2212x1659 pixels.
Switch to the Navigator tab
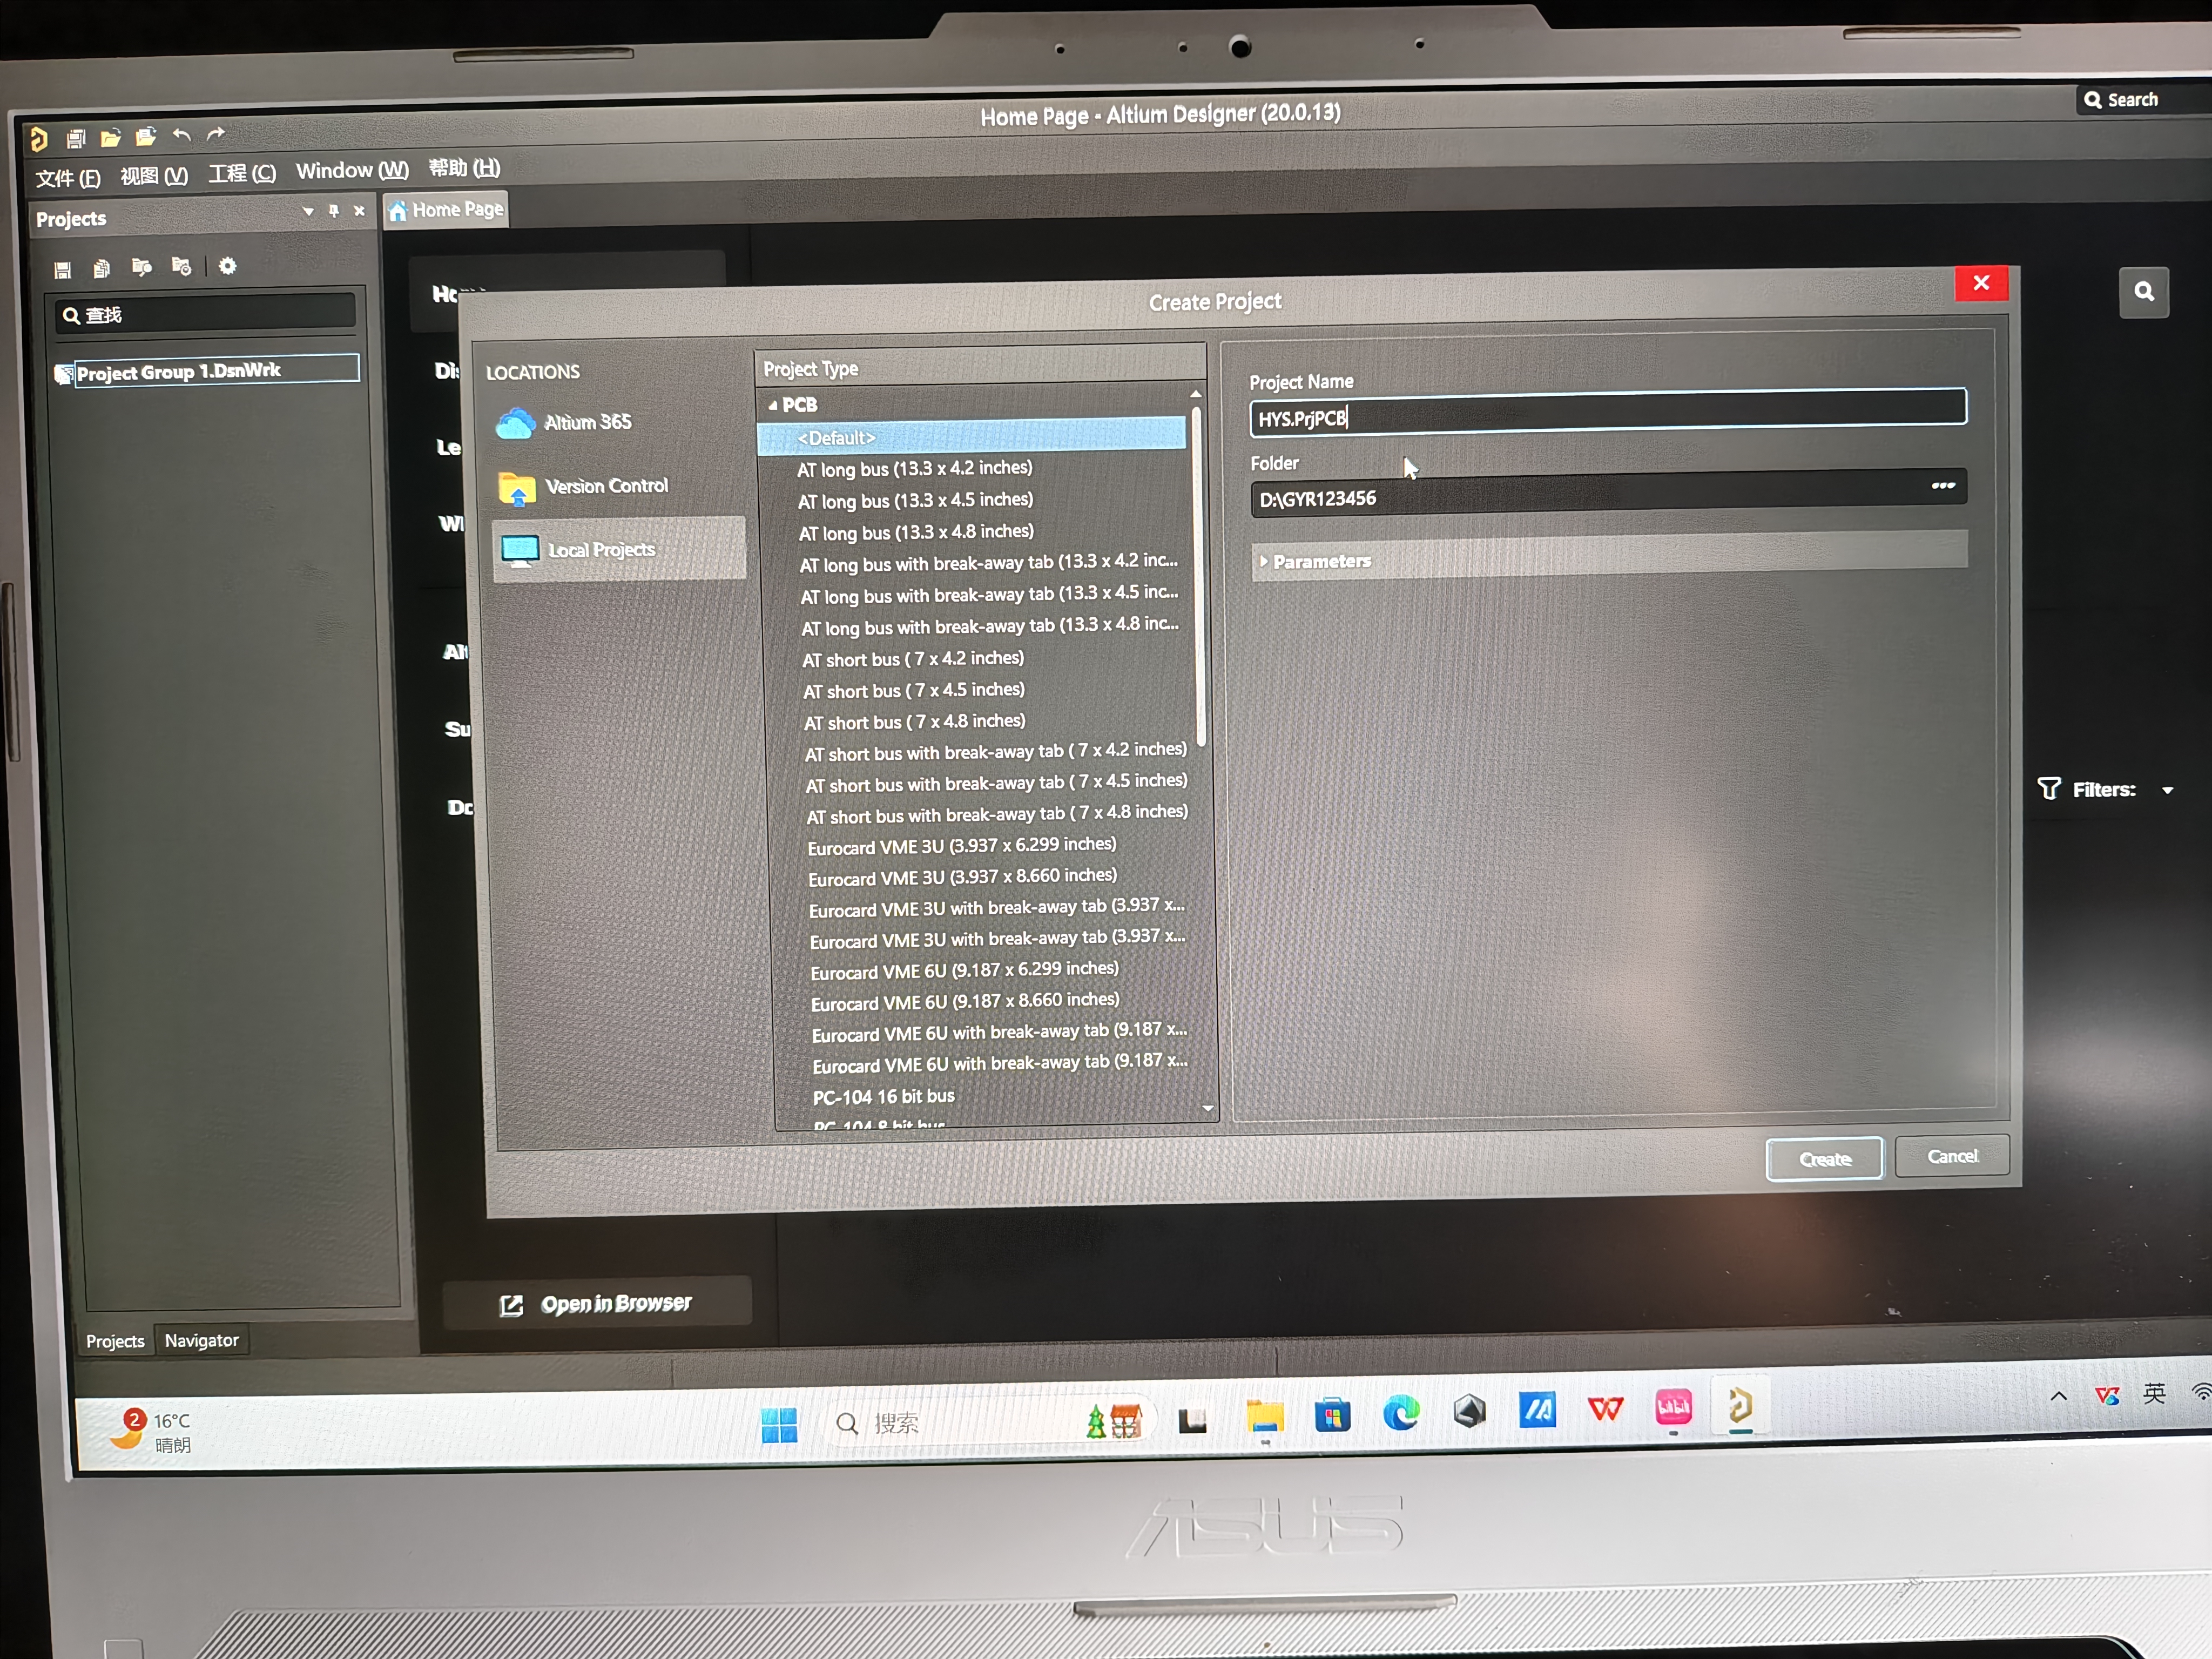click(x=201, y=1340)
